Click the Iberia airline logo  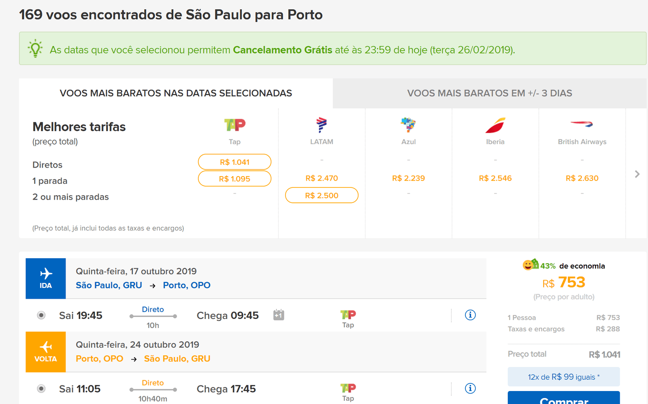pos(495,125)
